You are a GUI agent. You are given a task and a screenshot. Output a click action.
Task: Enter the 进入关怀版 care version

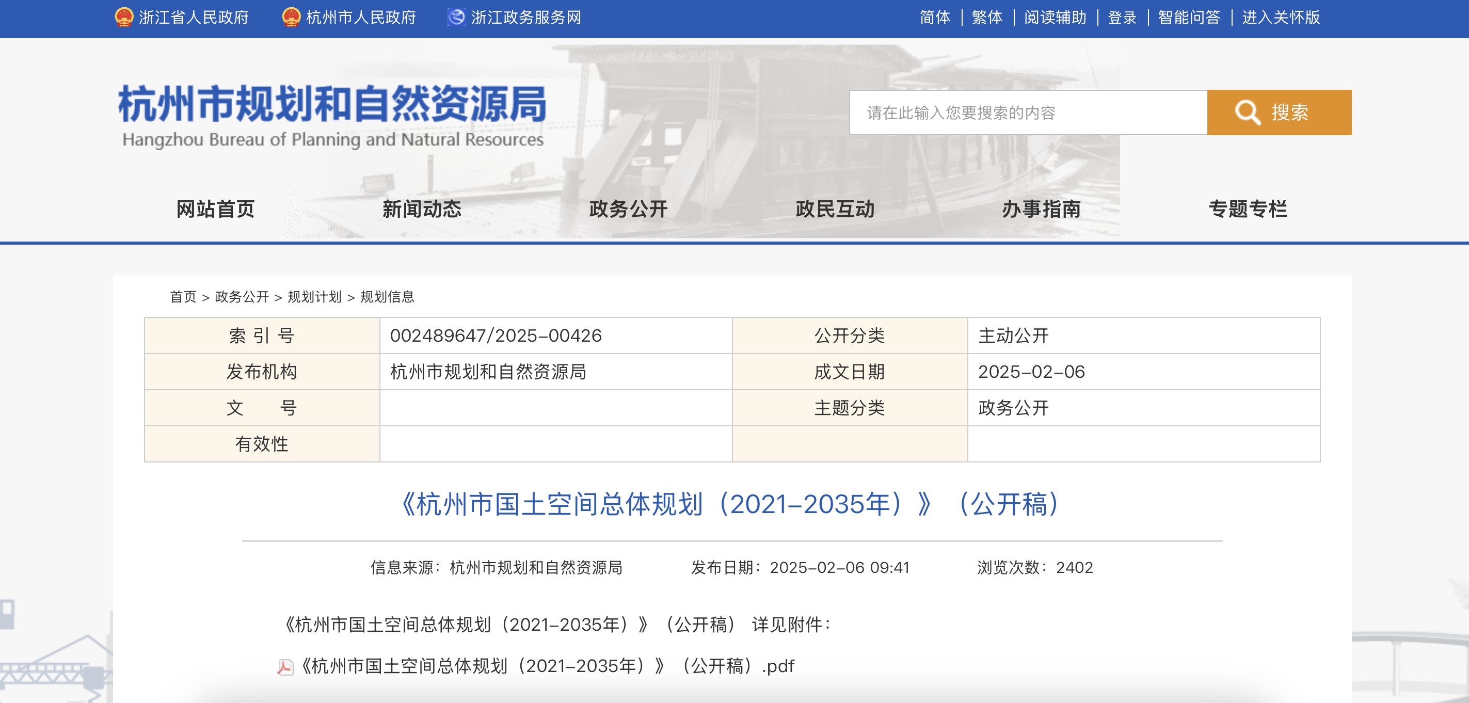coord(1281,18)
